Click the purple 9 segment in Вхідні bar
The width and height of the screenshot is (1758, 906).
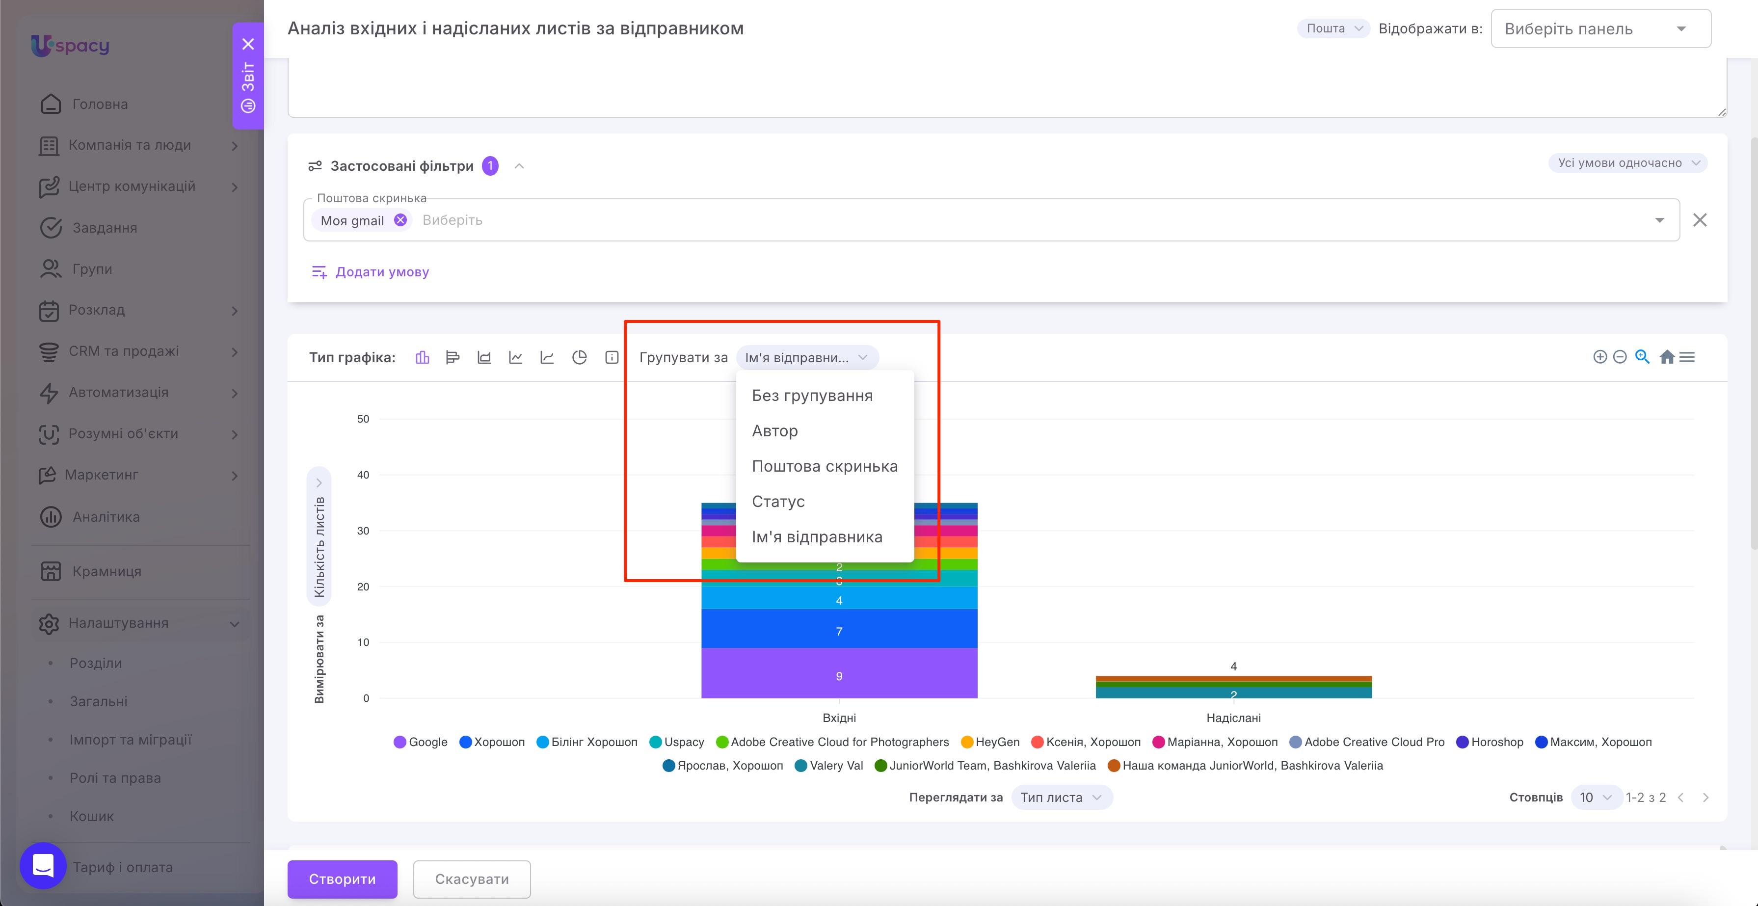[x=839, y=673]
